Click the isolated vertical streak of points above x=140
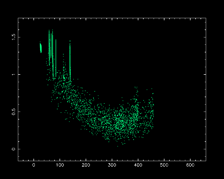Image resolution: width=224 pixels, height=179 pixels. pos(70,61)
